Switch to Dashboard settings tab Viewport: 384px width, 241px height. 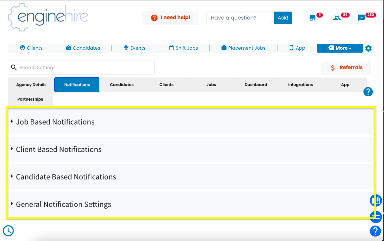point(256,85)
